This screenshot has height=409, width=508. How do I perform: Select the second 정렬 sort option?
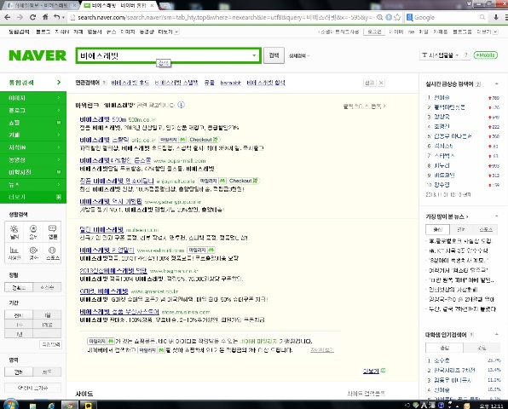pos(47,287)
